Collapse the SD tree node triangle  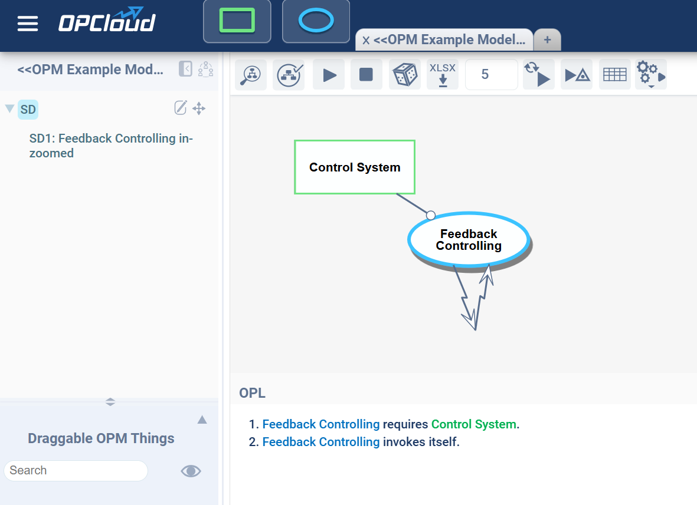click(9, 108)
